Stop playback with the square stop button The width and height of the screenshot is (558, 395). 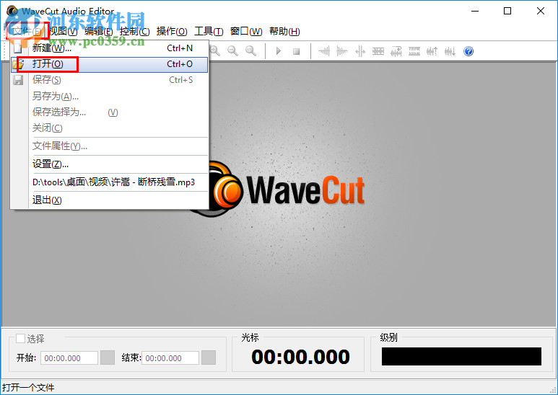click(x=296, y=52)
